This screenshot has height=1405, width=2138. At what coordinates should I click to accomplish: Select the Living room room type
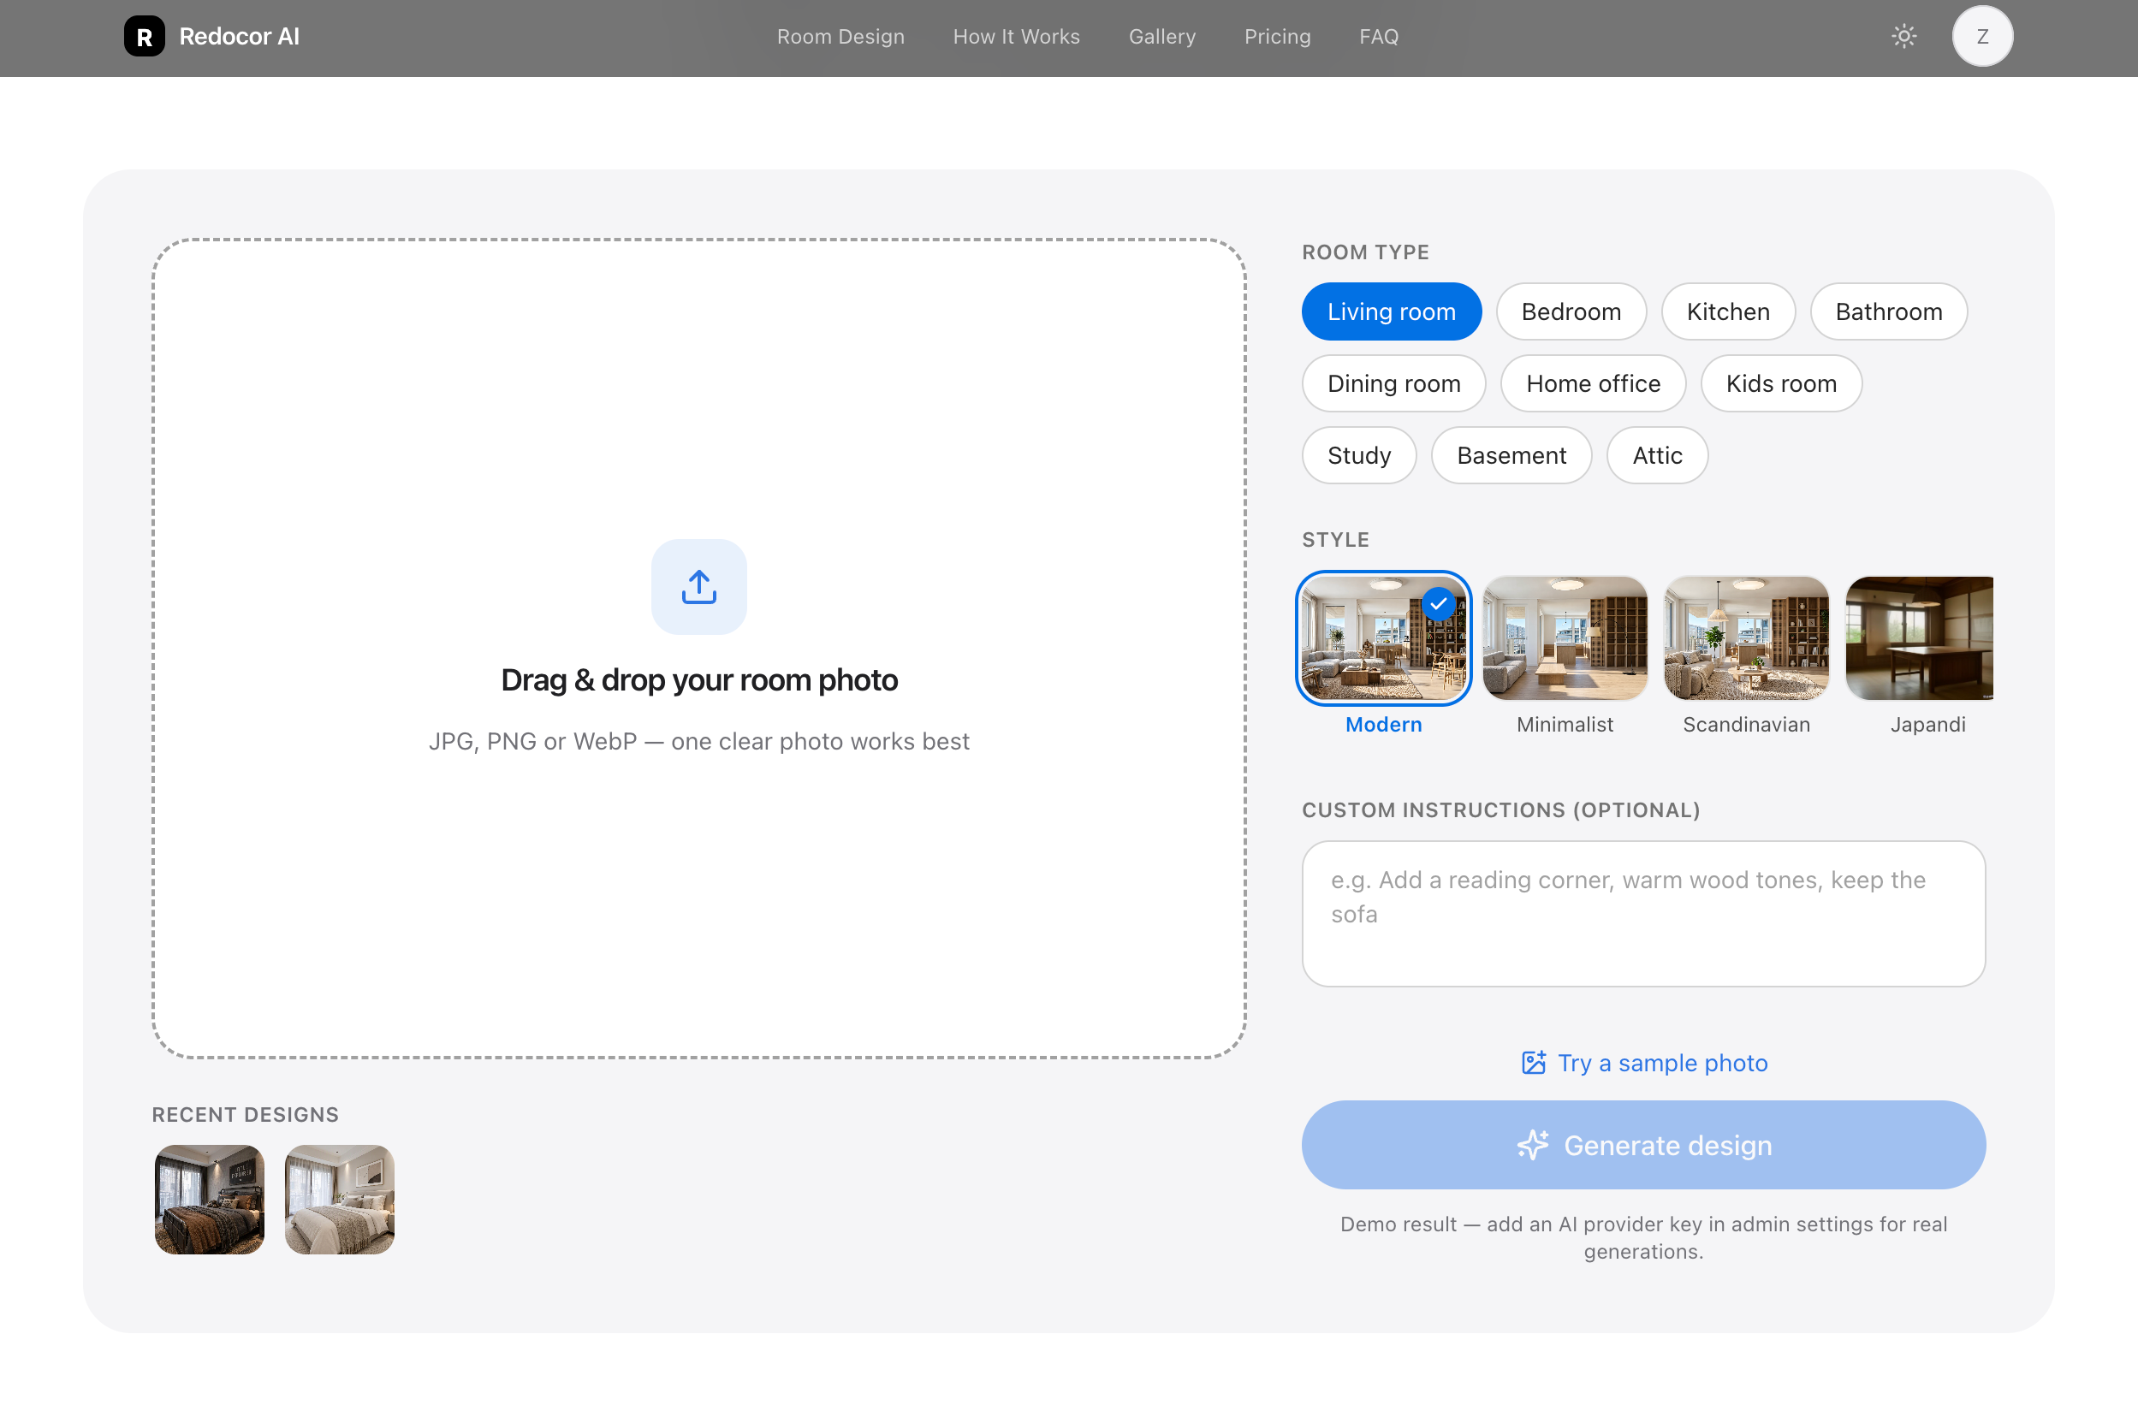(1391, 311)
